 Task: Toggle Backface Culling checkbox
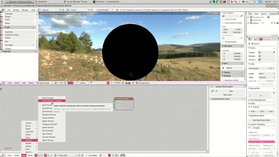223,80
